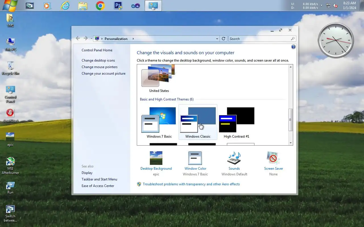Open the Control Panel desktop shortcut
Image resolution: width=364 pixels, height=227 pixels.
[x=10, y=94]
